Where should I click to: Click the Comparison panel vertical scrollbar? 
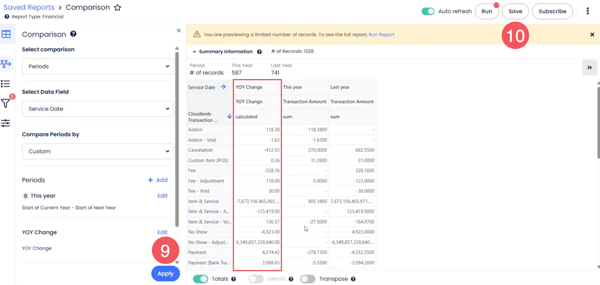tap(177, 138)
